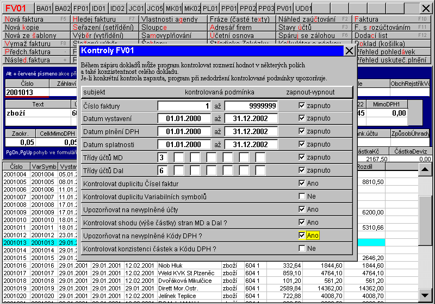Click scroll down arrow of invoice list
This screenshot has width=435, height=304.
[x=425, y=295]
